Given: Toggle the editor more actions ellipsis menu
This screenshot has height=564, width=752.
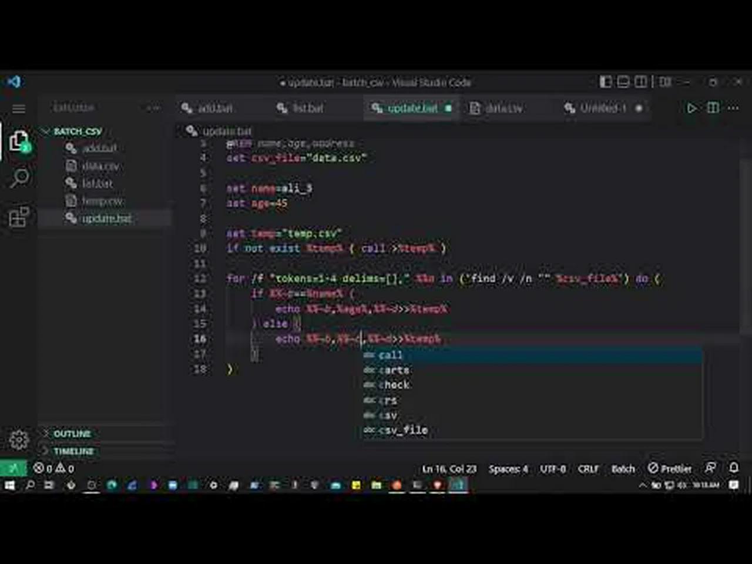Looking at the screenshot, I should 733,108.
